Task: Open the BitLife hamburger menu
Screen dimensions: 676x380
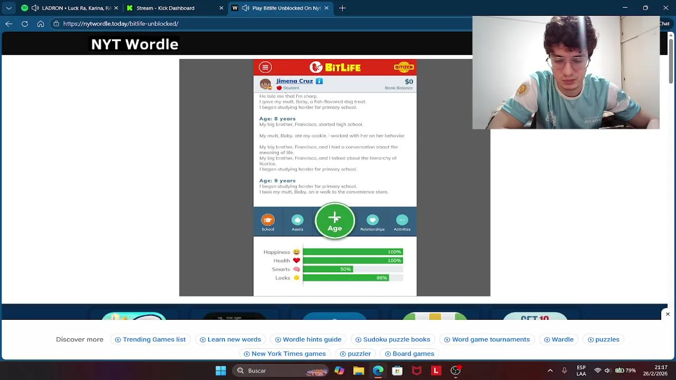Action: coord(265,67)
